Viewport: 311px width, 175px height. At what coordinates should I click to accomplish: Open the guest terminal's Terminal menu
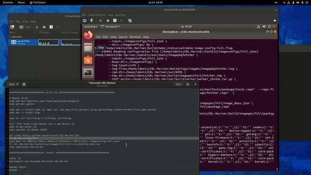135,37
